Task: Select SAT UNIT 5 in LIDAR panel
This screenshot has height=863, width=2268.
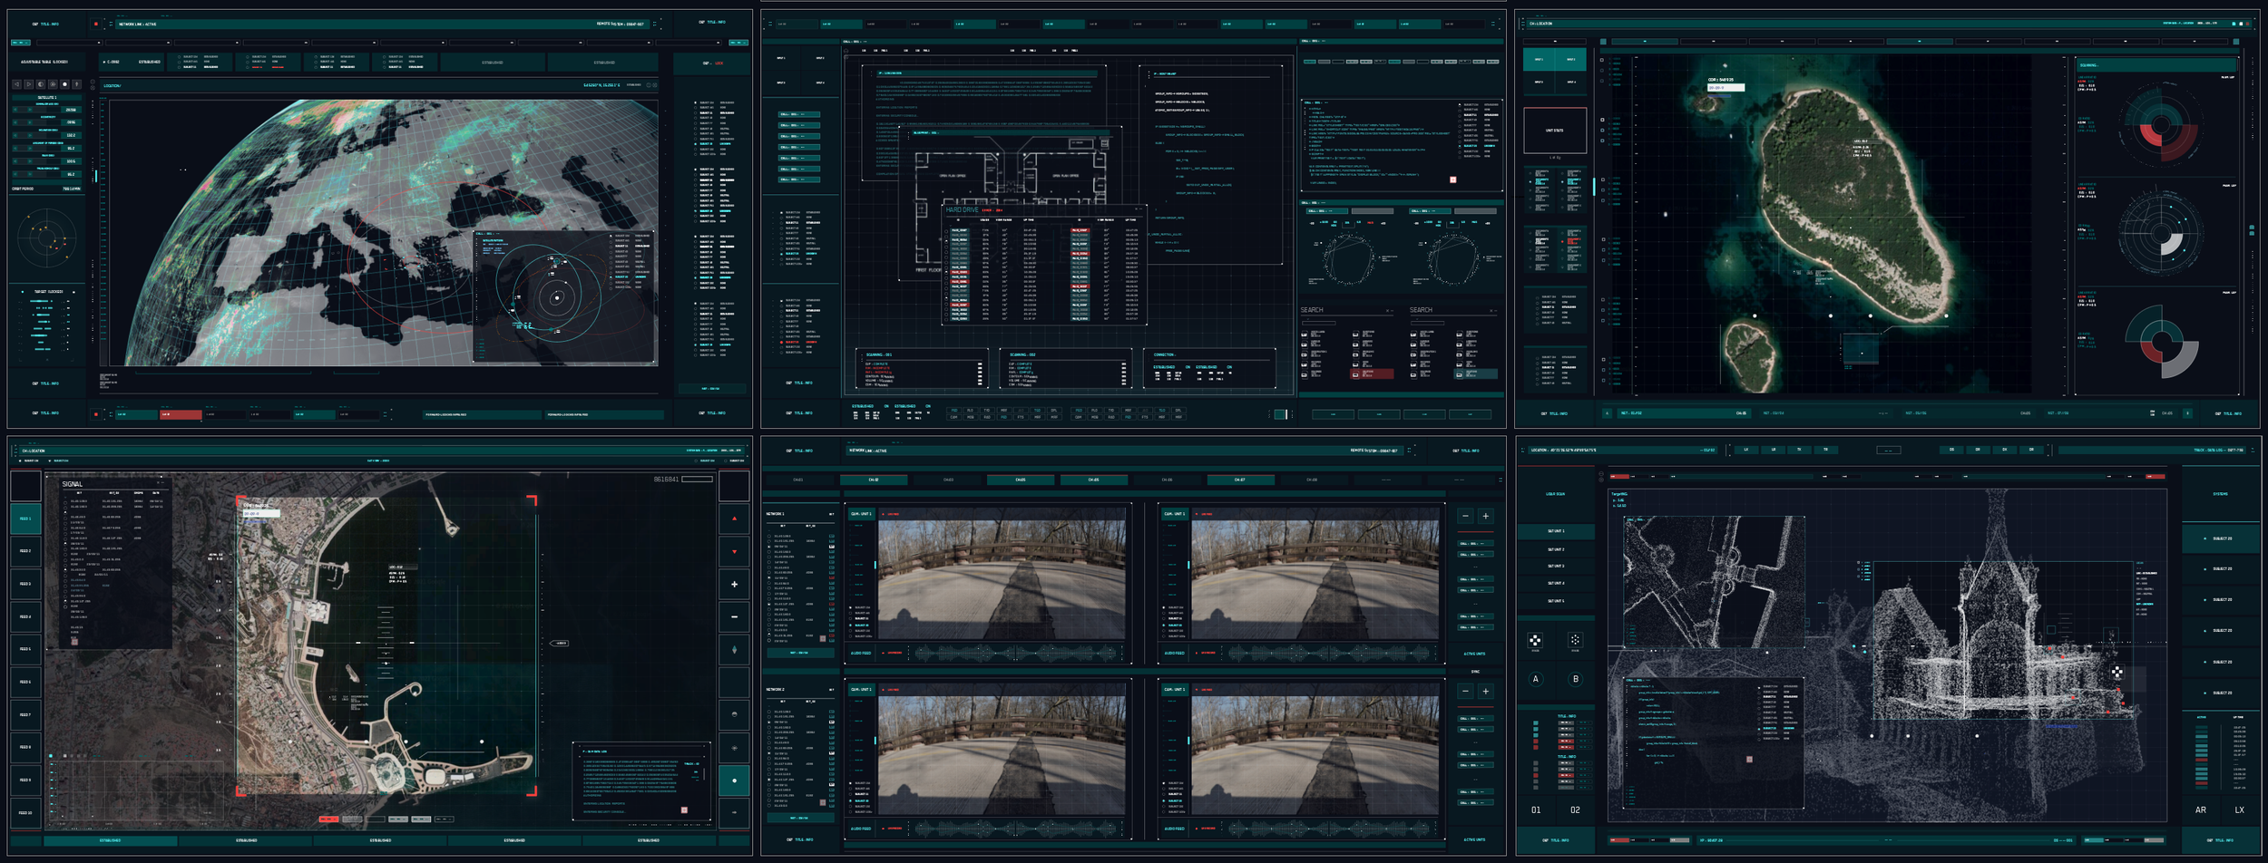Action: tap(1556, 600)
